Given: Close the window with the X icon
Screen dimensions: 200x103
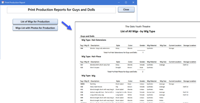Looking at the screenshot, I should pos(133,2).
